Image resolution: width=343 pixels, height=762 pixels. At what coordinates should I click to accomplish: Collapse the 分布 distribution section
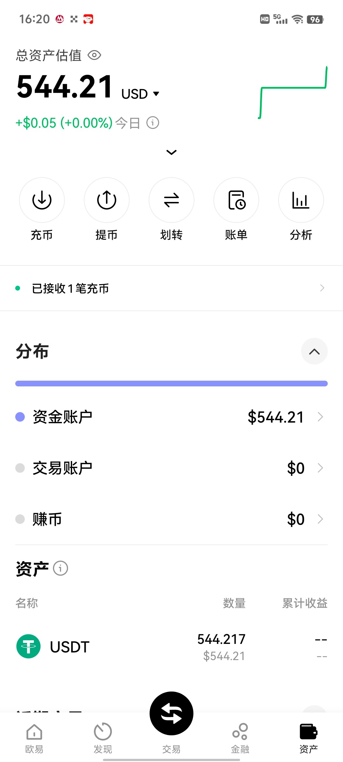coord(314,351)
